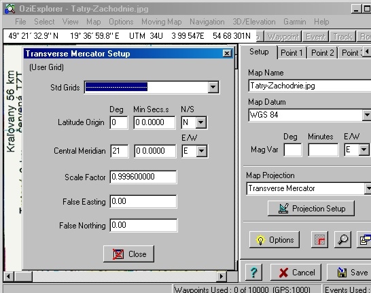Viewport: 371px width, 293px height.
Task: Click the horizontal scrollbar left arrow
Action: pyautogui.click(x=9, y=276)
